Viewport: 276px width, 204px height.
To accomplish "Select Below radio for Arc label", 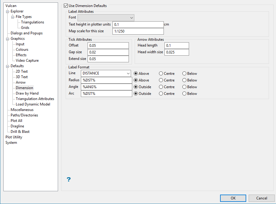I will (185, 94).
